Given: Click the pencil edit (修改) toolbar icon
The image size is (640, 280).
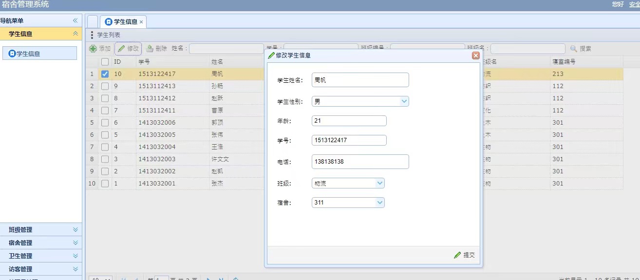Looking at the screenshot, I should pos(121,49).
